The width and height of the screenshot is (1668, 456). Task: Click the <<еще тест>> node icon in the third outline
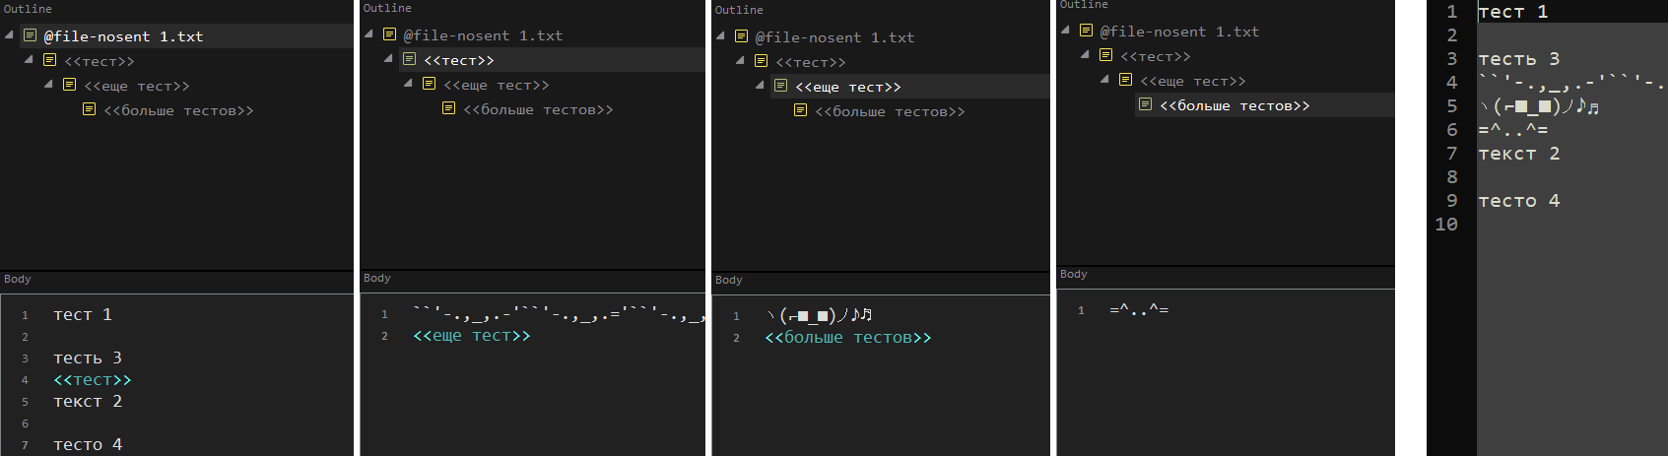point(781,87)
